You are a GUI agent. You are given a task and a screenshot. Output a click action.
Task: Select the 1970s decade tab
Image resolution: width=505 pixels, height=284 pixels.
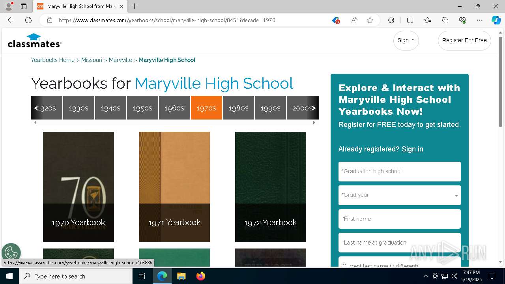[x=206, y=108]
